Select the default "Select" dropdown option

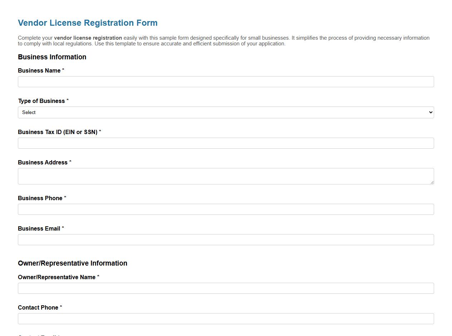tap(29, 112)
